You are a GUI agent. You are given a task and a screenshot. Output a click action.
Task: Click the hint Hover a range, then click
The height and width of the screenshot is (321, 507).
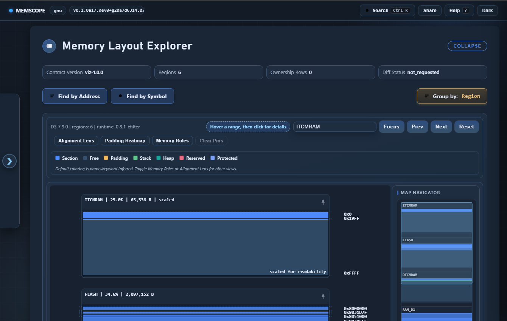click(248, 127)
